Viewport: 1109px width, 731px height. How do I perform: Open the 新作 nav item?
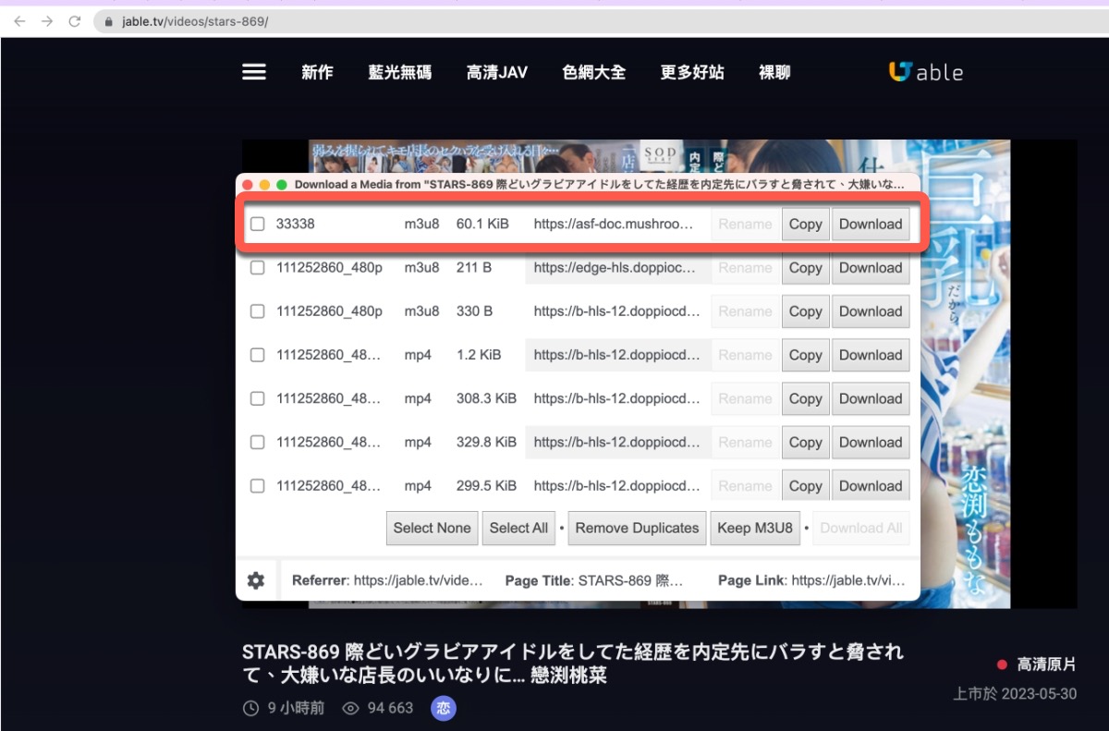pos(317,72)
